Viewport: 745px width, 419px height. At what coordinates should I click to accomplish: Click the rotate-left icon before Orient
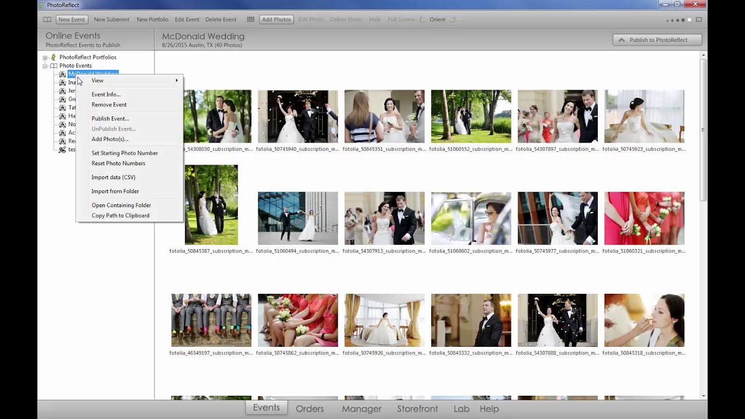422,19
